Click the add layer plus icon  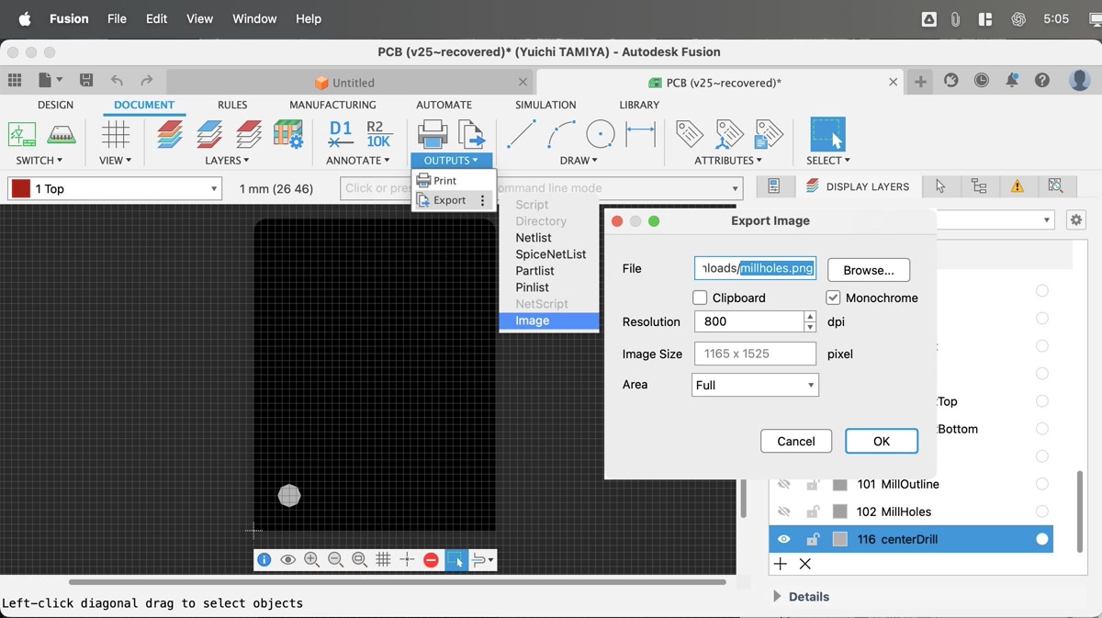click(x=781, y=564)
